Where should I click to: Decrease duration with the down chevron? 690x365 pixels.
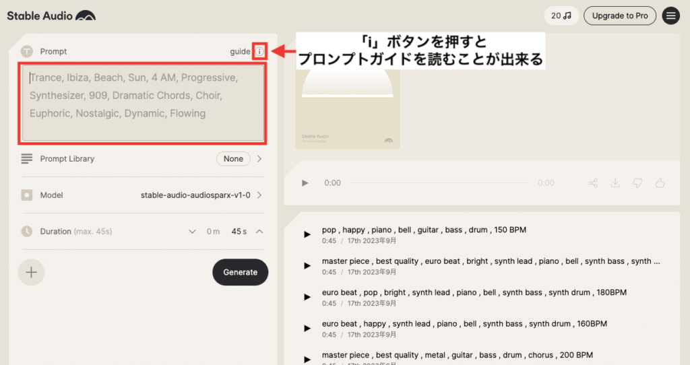192,232
